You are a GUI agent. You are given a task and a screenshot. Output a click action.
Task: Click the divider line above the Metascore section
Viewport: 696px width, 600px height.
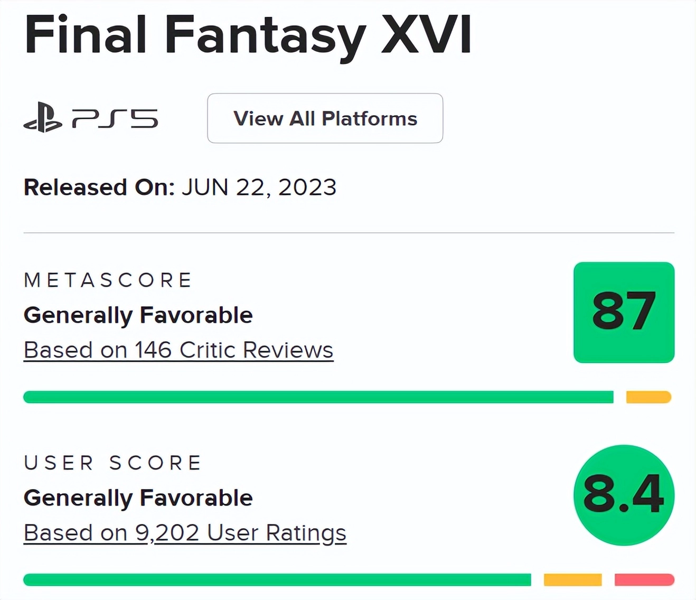(x=349, y=232)
